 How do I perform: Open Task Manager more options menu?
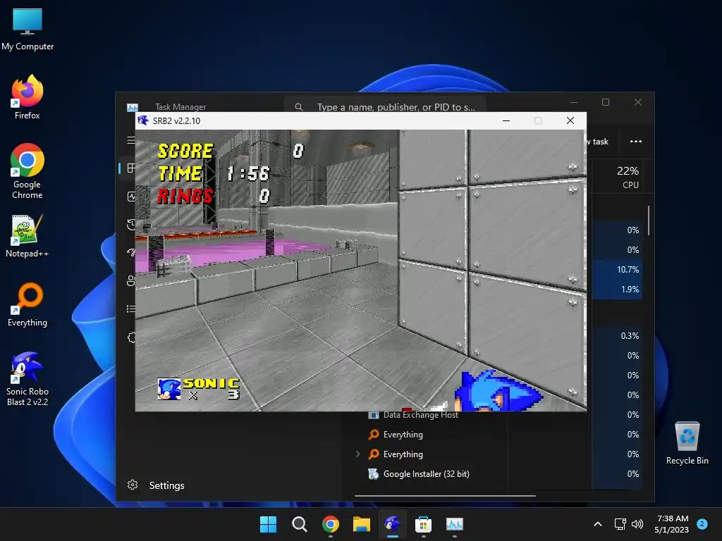(x=636, y=141)
